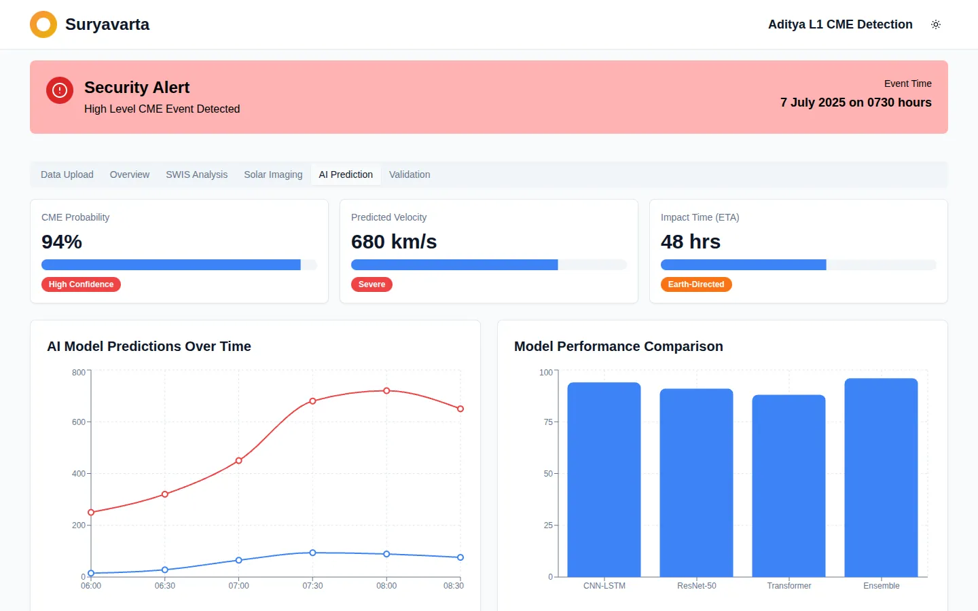Click the '7 July 2025 on 0730 hours' text

(856, 103)
